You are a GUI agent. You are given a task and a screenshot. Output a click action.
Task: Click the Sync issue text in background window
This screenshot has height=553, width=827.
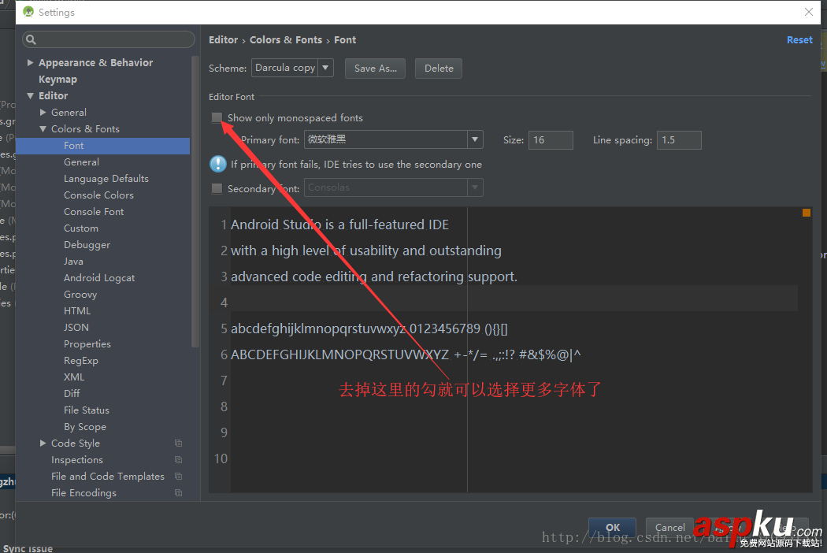(28, 548)
